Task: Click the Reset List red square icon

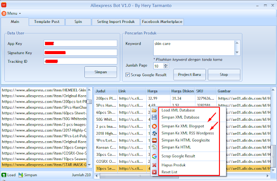Action: (154, 172)
